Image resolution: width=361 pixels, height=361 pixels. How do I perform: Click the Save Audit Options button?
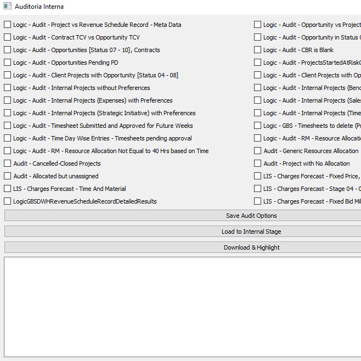pyautogui.click(x=251, y=216)
